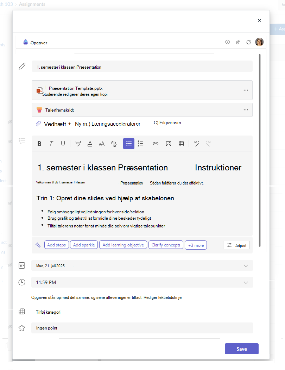
Task: Open the Præsentation Template.pptx attachment
Action: click(142, 90)
